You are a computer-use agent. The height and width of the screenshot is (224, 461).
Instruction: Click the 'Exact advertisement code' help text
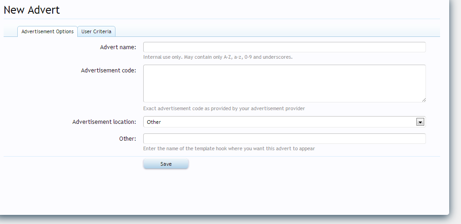point(224,108)
